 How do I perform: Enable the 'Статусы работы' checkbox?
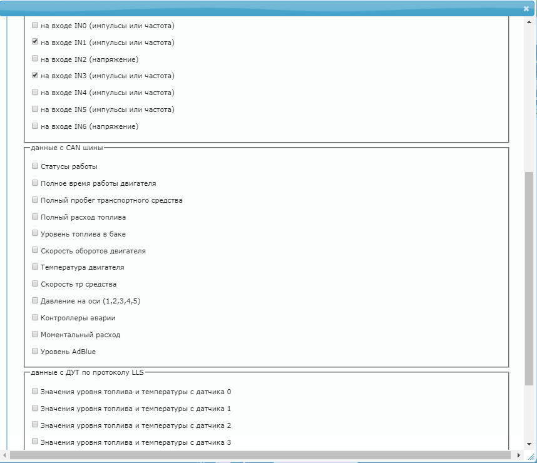[x=35, y=166]
